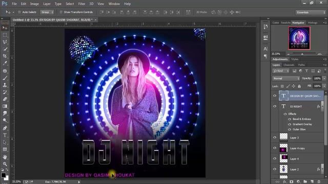Open the Character panel icon
Image resolution: width=328 pixels, height=184 pixels.
click(265, 49)
